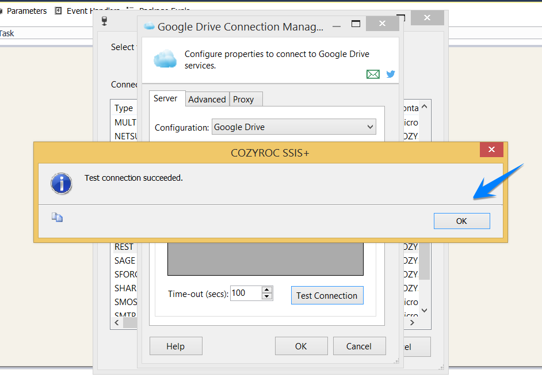Click the Test Connection button
Screen dimensions: 542x377
point(327,295)
